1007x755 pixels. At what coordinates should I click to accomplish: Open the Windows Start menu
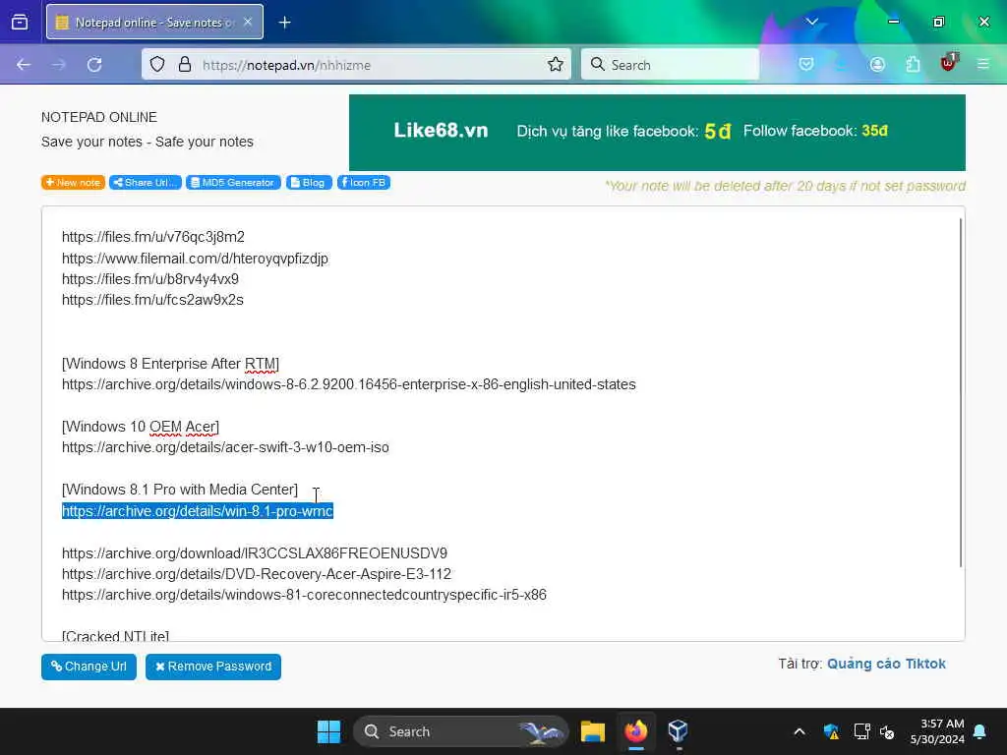pyautogui.click(x=328, y=731)
